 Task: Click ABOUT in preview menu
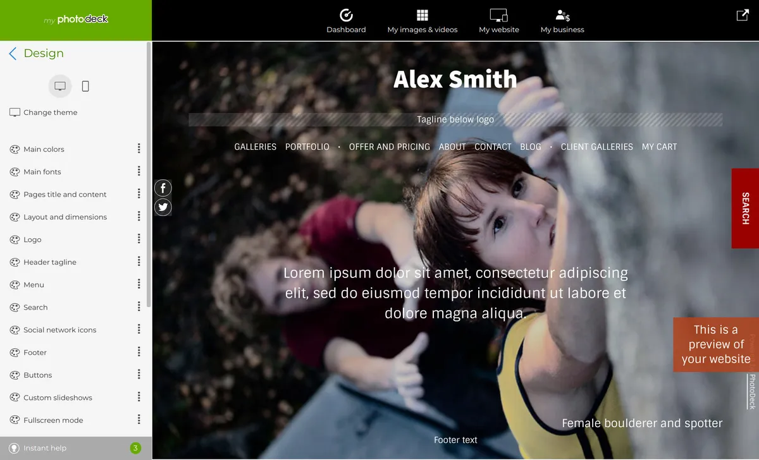(x=452, y=147)
